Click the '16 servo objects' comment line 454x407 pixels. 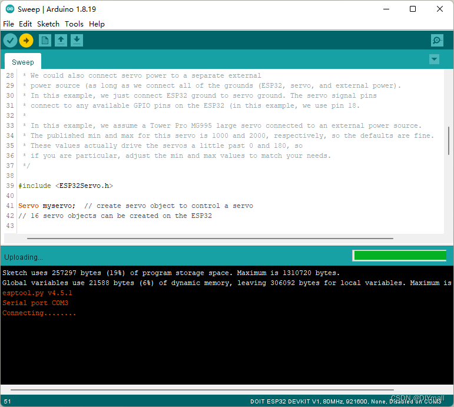[115, 216]
